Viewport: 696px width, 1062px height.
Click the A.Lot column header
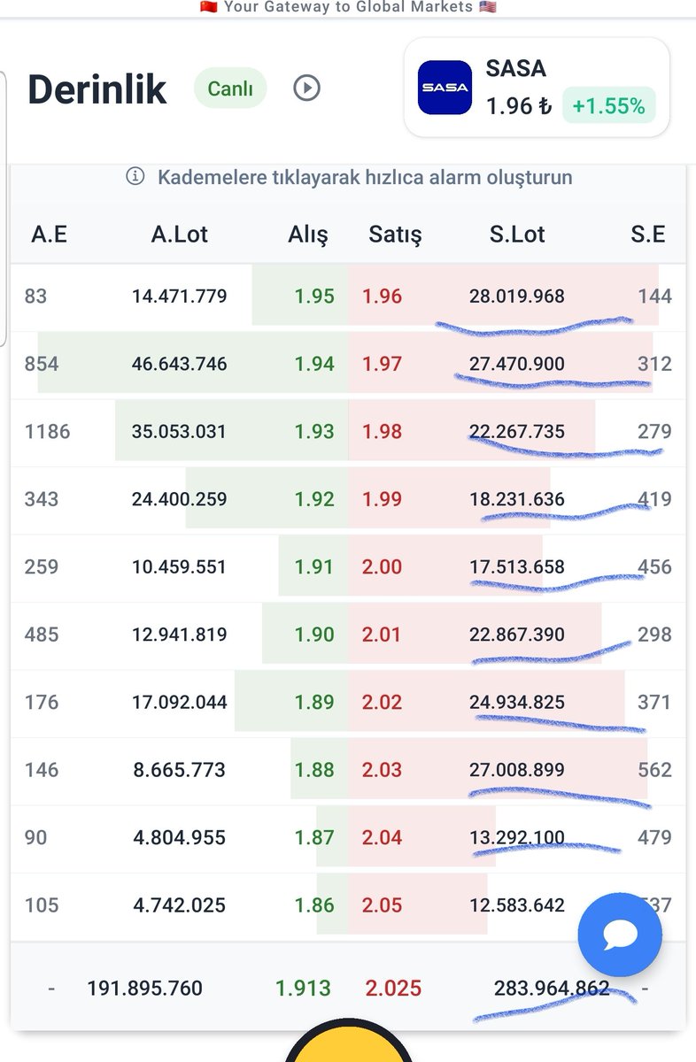click(x=180, y=235)
